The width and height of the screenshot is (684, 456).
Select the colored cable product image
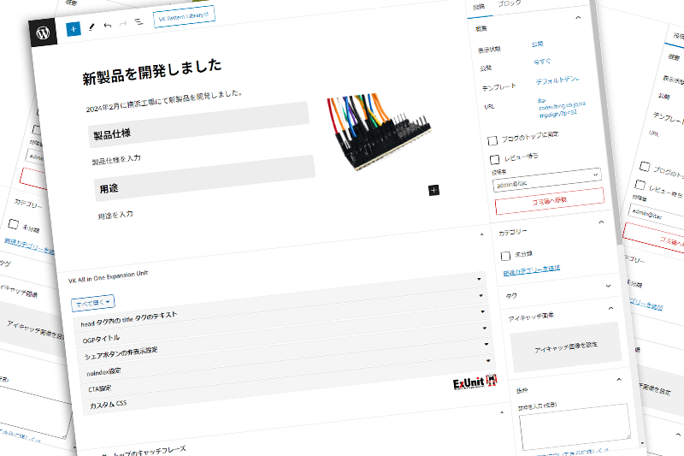(x=379, y=133)
